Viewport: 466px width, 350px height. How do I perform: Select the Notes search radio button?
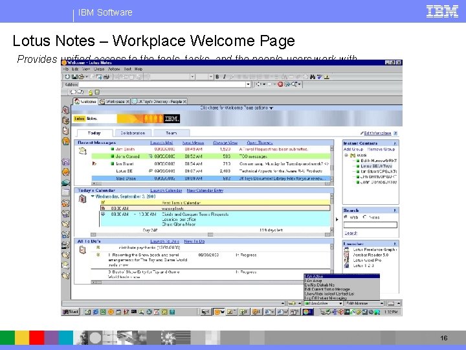[364, 217]
